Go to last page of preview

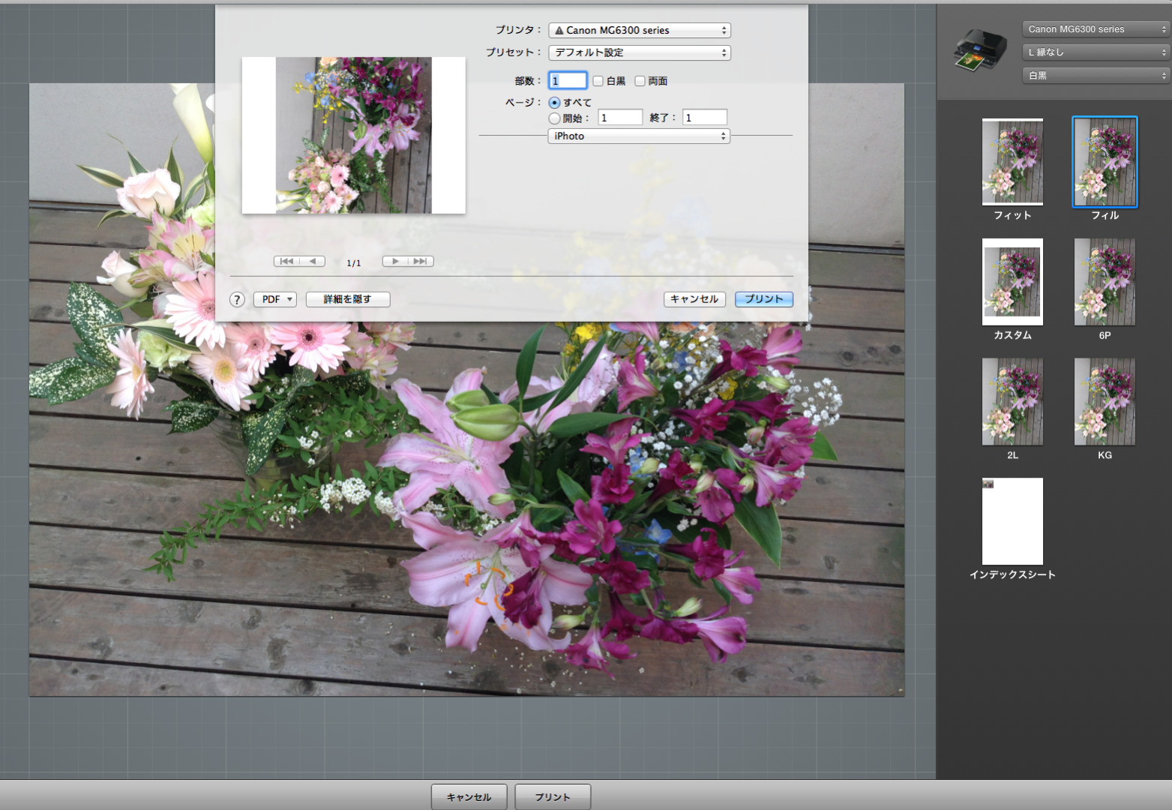click(x=421, y=262)
